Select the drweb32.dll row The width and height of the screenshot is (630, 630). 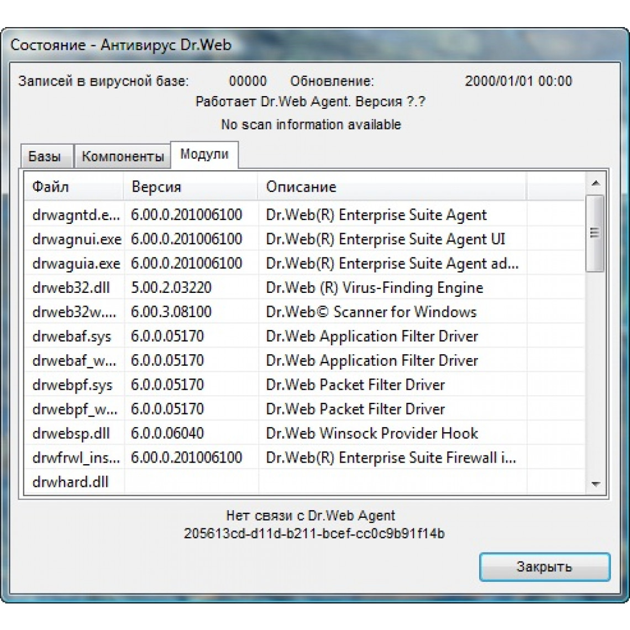pyautogui.click(x=304, y=287)
